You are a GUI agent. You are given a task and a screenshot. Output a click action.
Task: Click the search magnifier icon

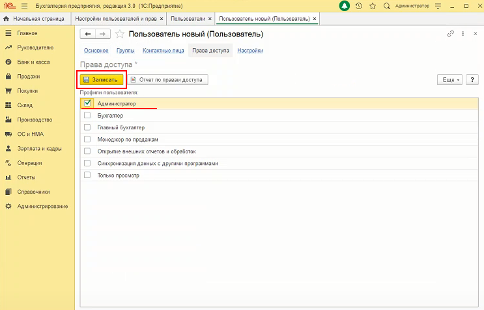[x=386, y=6]
